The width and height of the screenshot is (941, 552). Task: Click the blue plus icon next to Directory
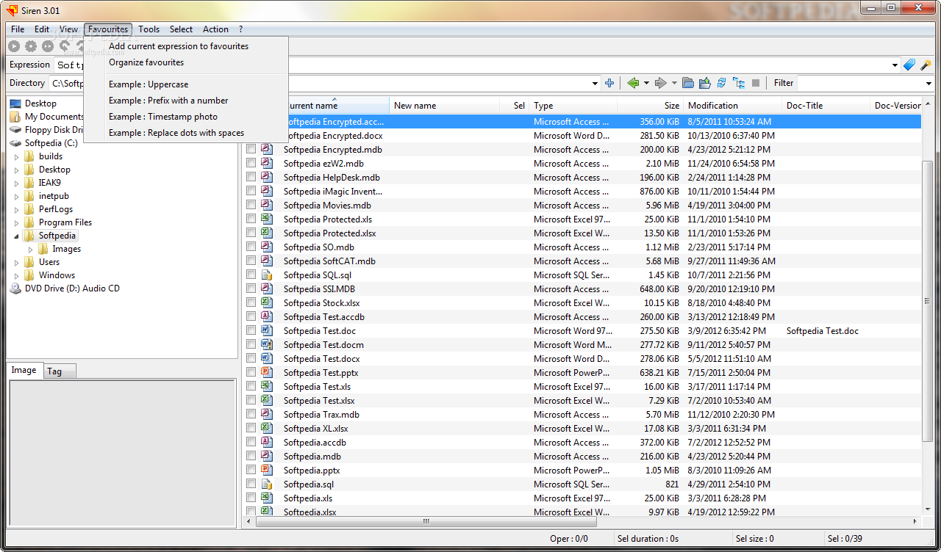click(x=609, y=83)
